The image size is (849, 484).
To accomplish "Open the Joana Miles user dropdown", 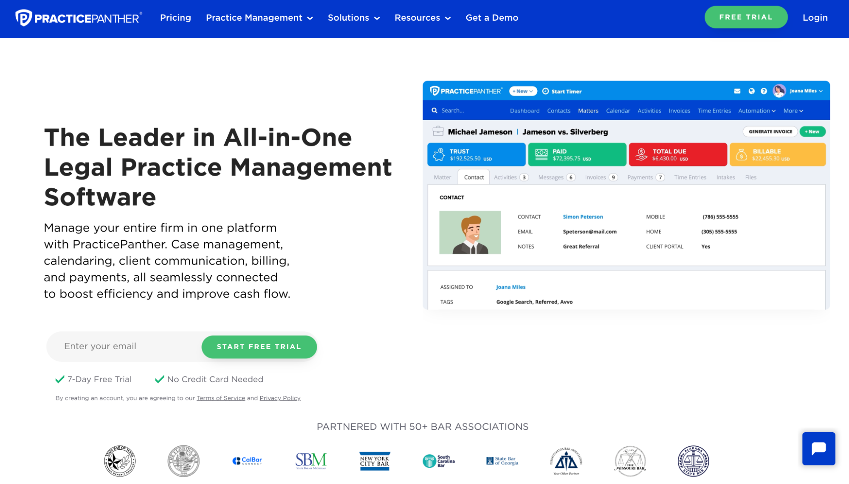I will click(806, 91).
